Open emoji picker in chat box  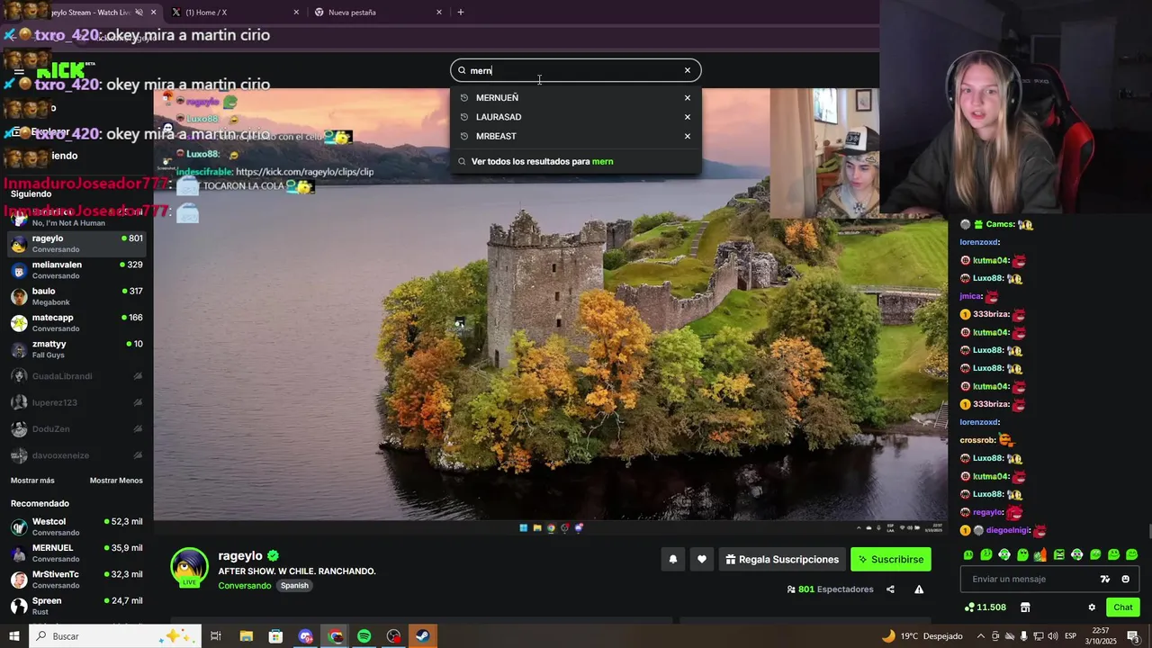point(1125,580)
